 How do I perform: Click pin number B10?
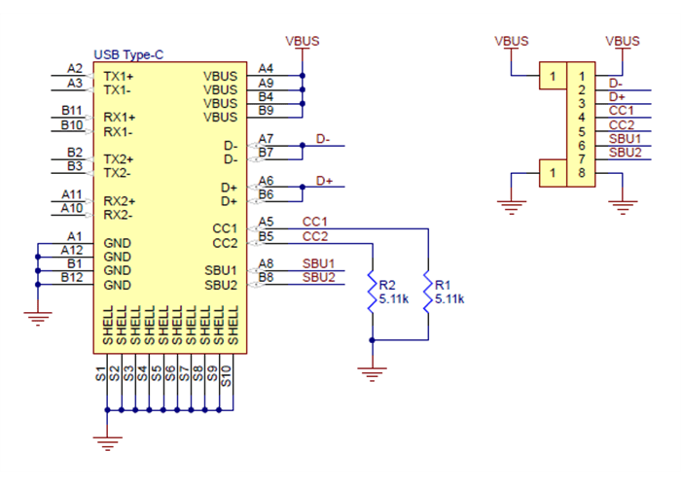[72, 125]
